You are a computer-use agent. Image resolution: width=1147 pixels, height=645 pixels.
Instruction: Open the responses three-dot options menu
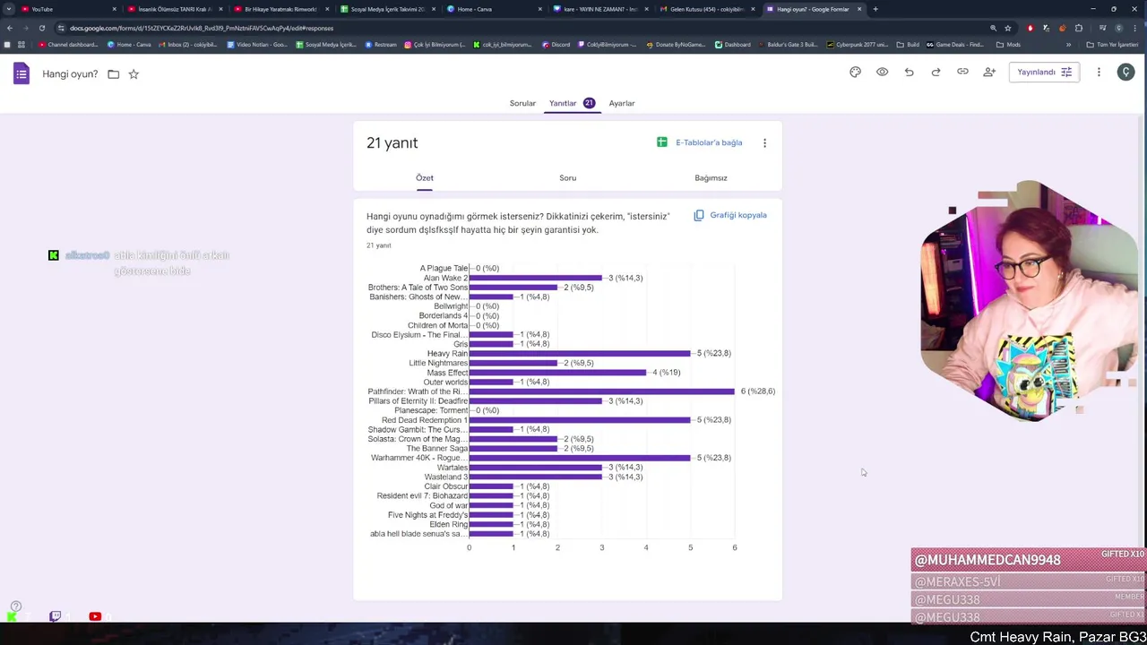tap(764, 142)
